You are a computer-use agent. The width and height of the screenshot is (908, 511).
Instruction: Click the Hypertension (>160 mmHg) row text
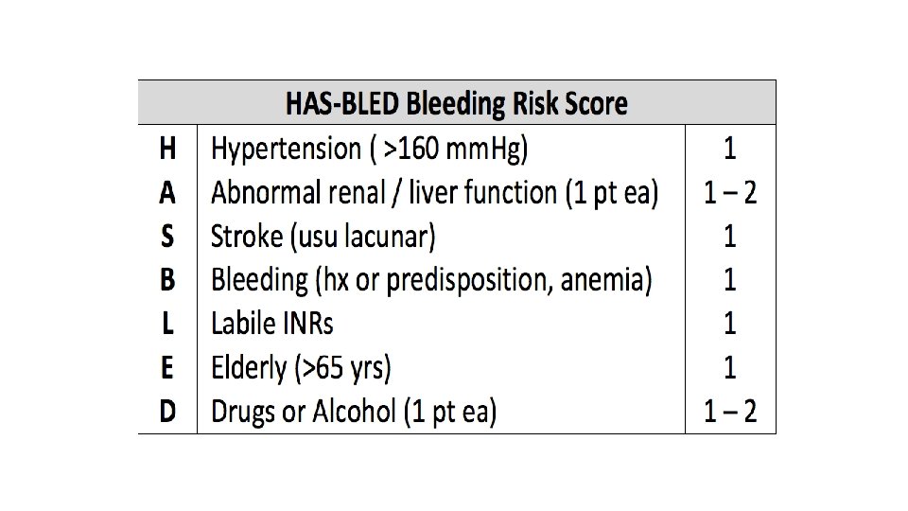370,149
